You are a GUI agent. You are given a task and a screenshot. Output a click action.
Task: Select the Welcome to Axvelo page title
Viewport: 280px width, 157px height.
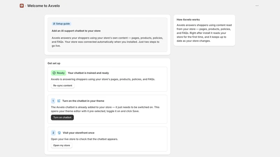tap(43, 6)
